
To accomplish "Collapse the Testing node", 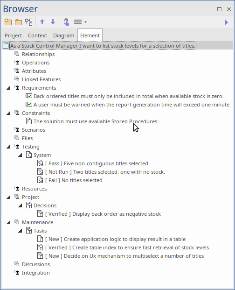I will [x=8, y=147].
